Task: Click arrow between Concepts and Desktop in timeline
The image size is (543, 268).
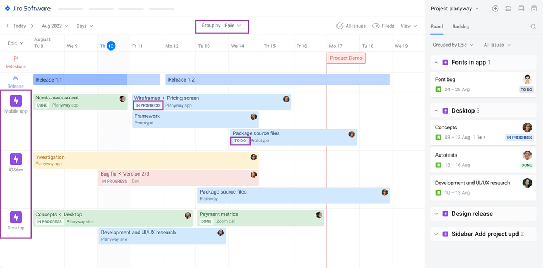Action: [x=60, y=215]
